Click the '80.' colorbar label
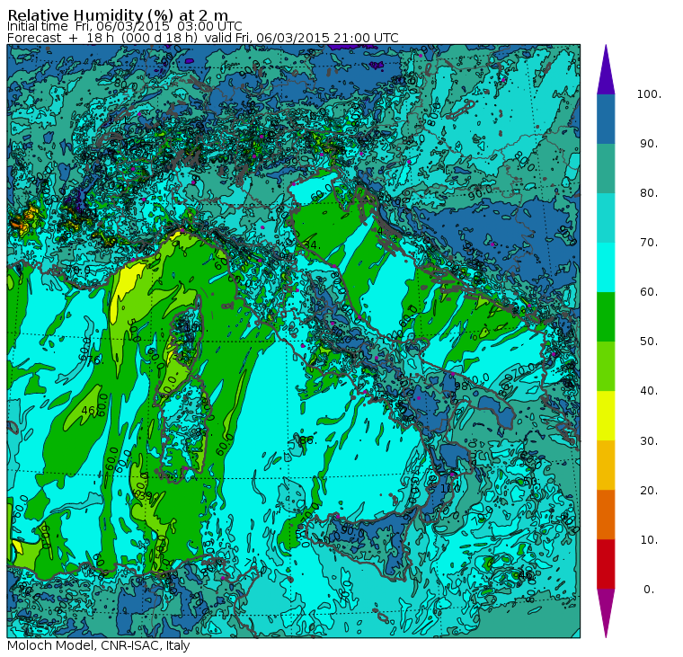Image resolution: width=683 pixels, height=657 pixels. [x=649, y=193]
